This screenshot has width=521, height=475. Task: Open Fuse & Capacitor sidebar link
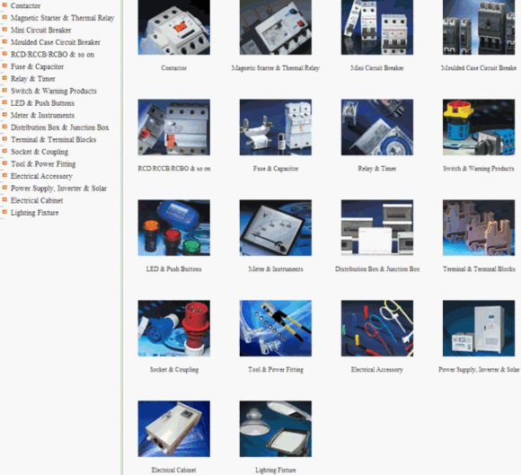pos(37,66)
